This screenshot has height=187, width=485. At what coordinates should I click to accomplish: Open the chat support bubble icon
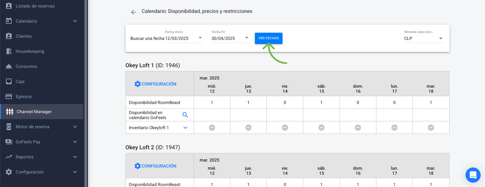[x=473, y=175]
